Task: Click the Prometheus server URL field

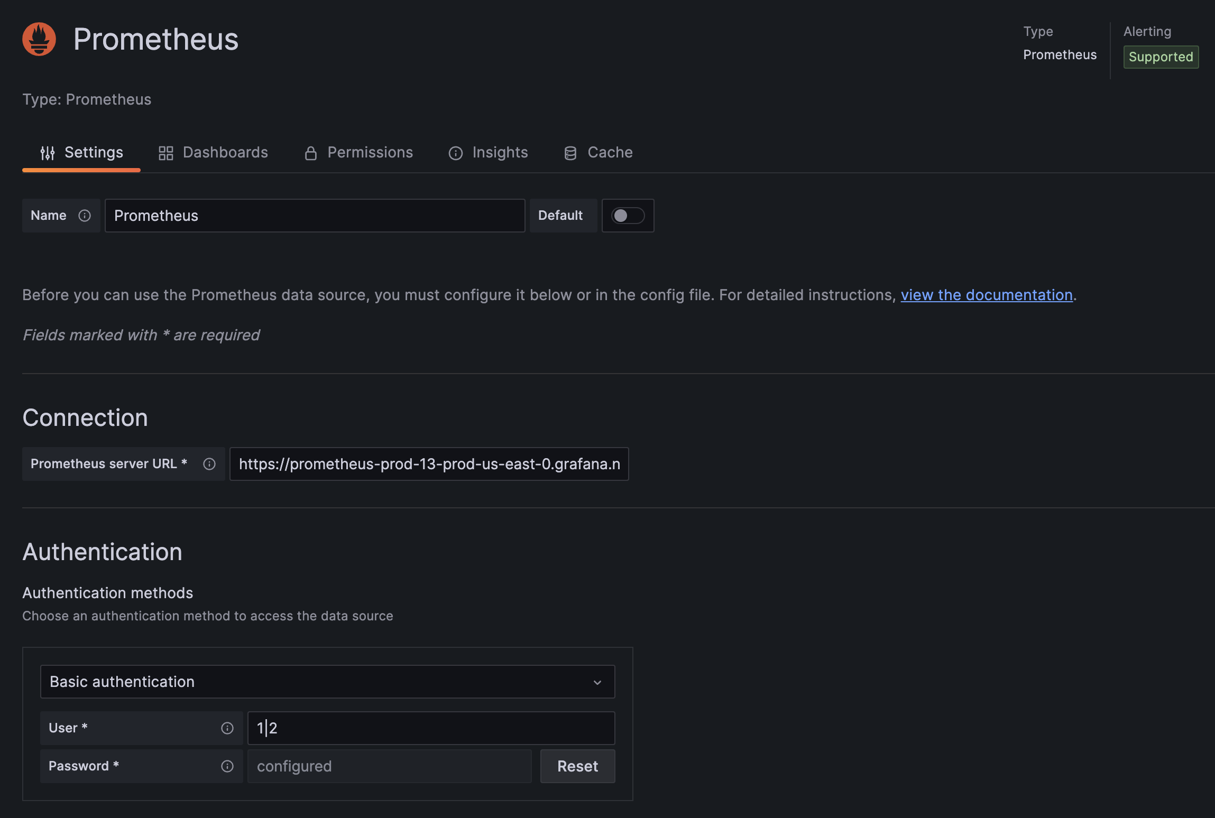Action: 428,464
